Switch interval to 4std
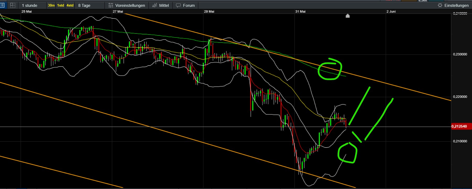472x189 pixels. coord(70,5)
